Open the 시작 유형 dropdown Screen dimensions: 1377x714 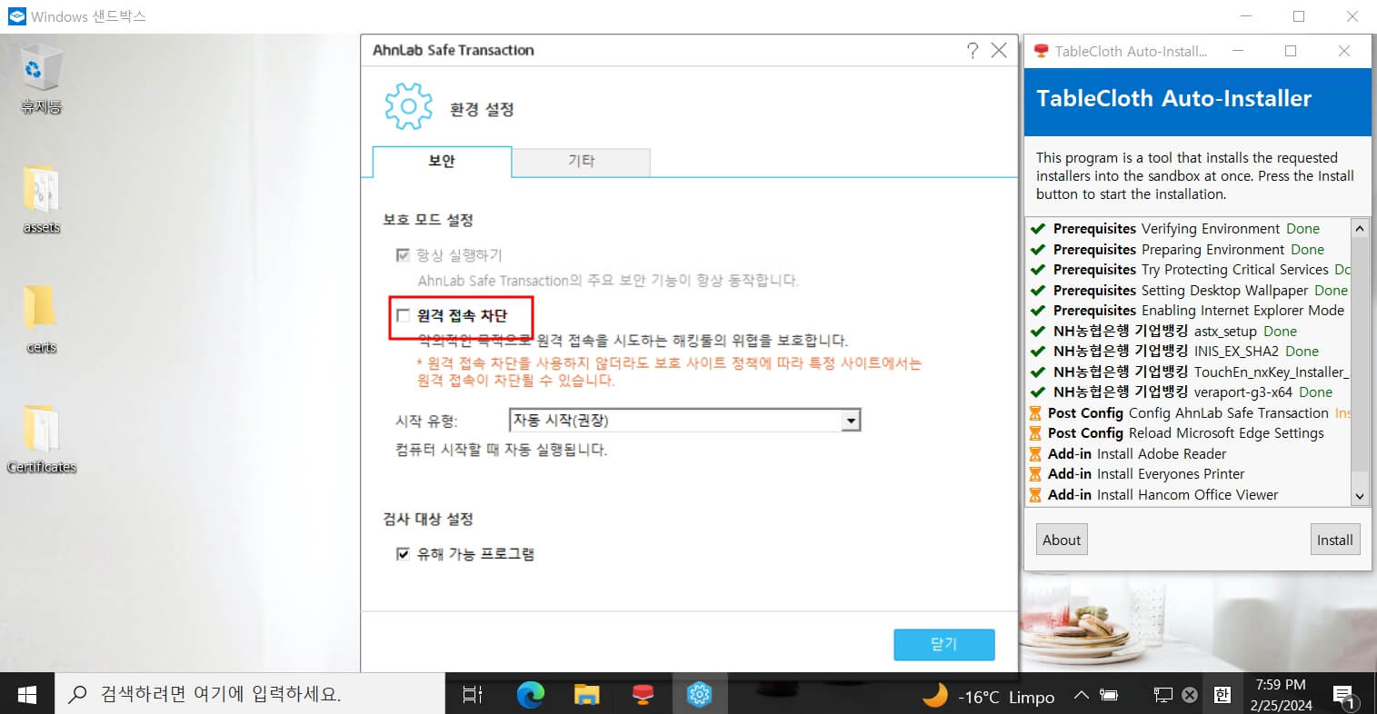[684, 421]
